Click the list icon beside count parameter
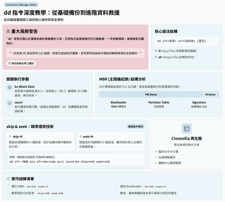This screenshot has height=202, width=225. point(9,103)
